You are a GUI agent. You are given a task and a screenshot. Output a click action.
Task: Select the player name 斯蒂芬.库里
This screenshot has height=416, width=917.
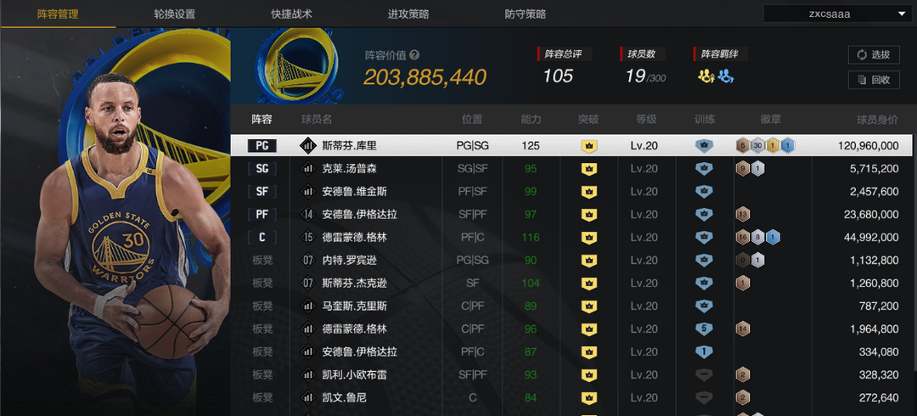pos(349,146)
